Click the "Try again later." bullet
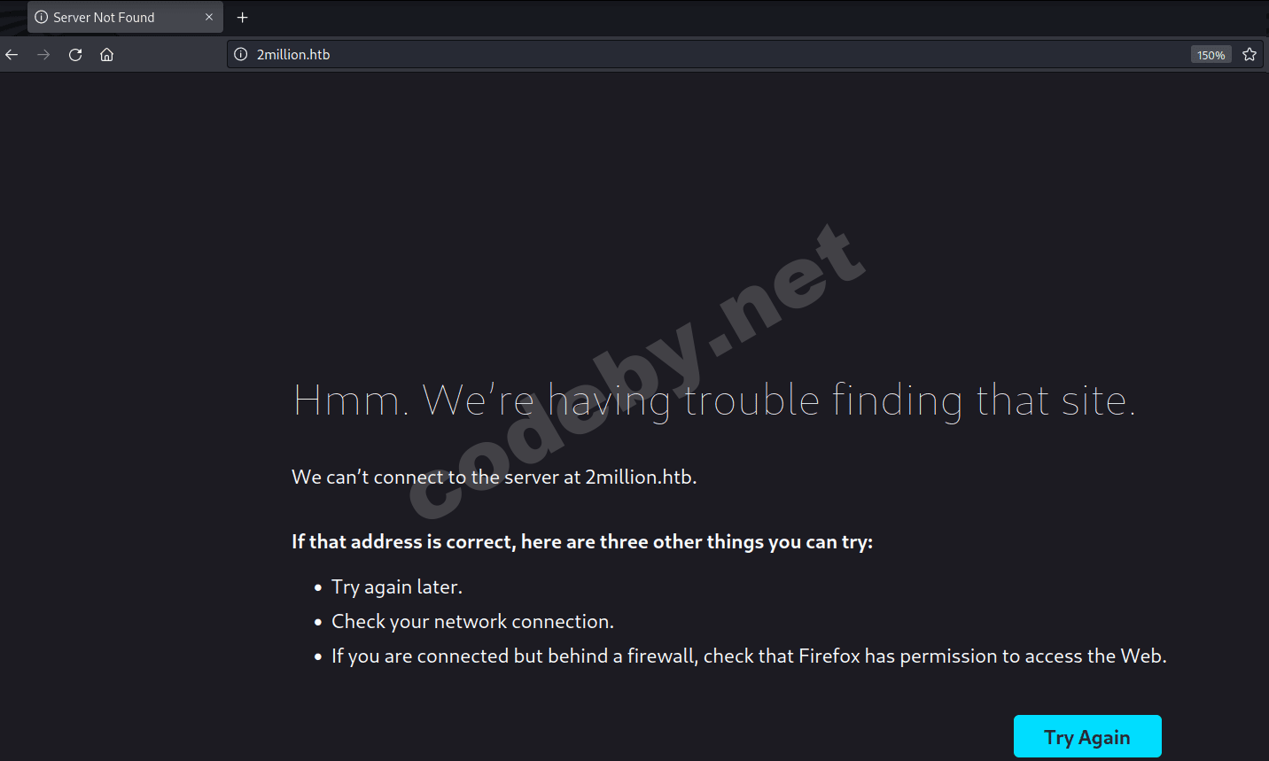 click(x=396, y=587)
